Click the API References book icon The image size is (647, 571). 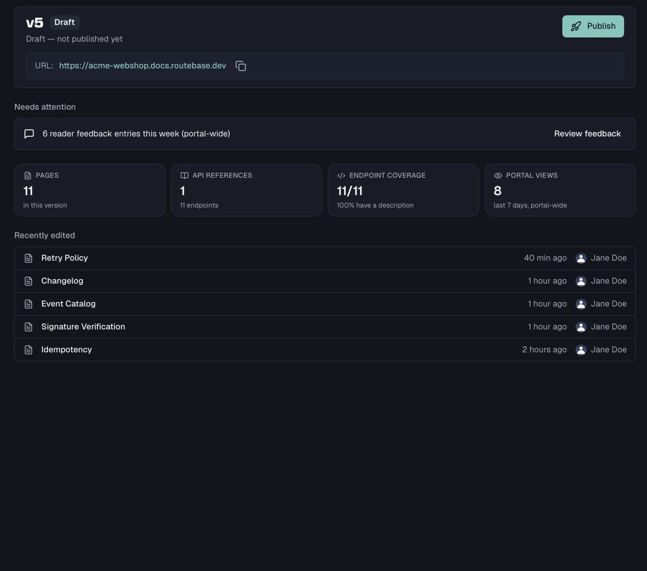[x=184, y=175]
